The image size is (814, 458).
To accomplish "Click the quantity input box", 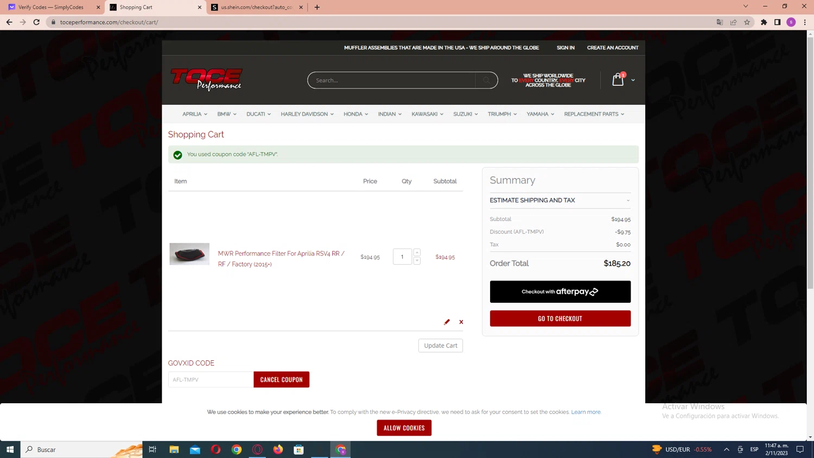I will (402, 257).
